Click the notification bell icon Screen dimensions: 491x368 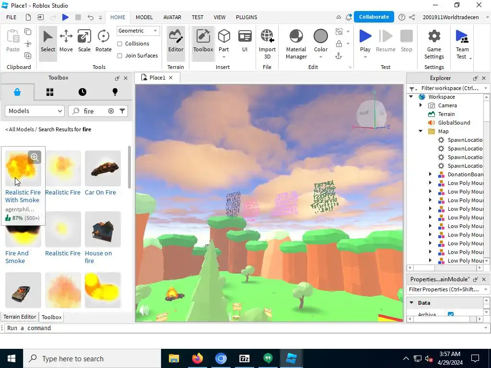pos(349,17)
